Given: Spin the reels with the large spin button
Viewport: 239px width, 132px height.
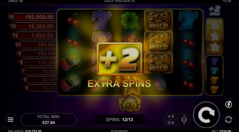Looking at the screenshot, I should 206,115.
